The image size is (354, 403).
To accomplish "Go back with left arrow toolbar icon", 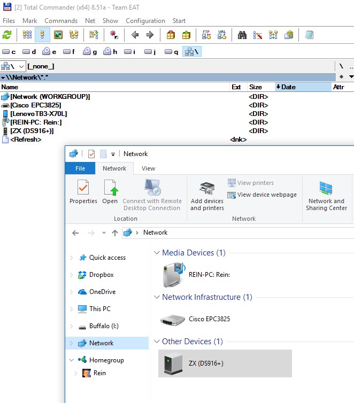I will tap(135, 35).
